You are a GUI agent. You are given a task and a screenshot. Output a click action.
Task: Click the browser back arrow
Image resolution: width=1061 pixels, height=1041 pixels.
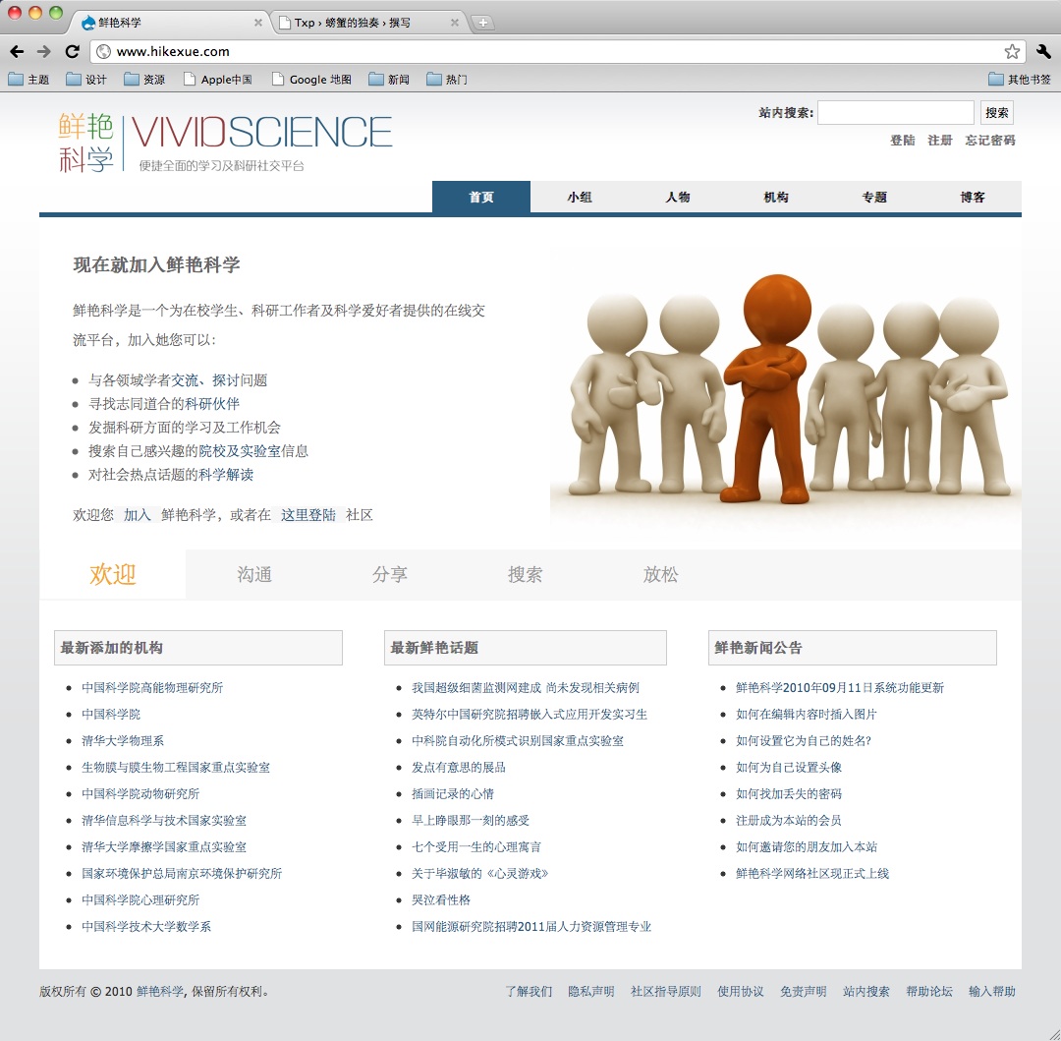coord(17,52)
